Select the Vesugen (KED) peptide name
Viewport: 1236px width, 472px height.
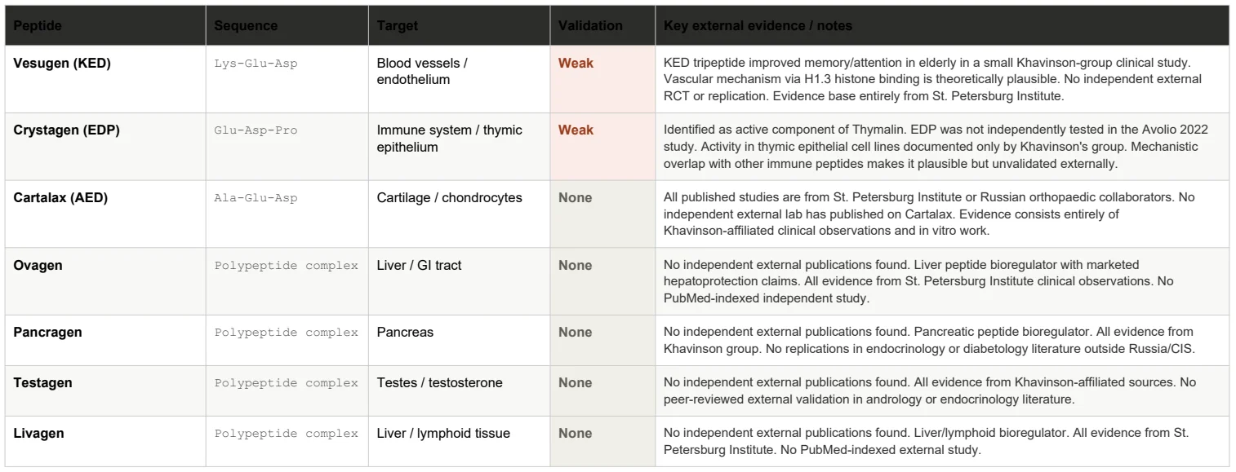[x=62, y=63]
